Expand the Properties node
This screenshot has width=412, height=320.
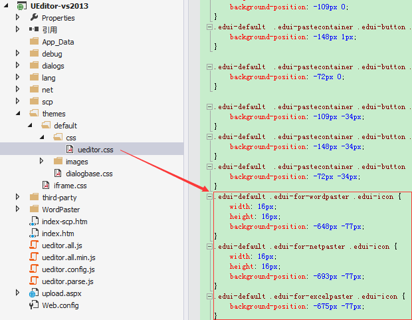17,17
